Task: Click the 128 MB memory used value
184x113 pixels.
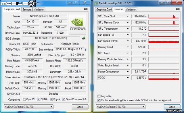Action: (x=139, y=47)
